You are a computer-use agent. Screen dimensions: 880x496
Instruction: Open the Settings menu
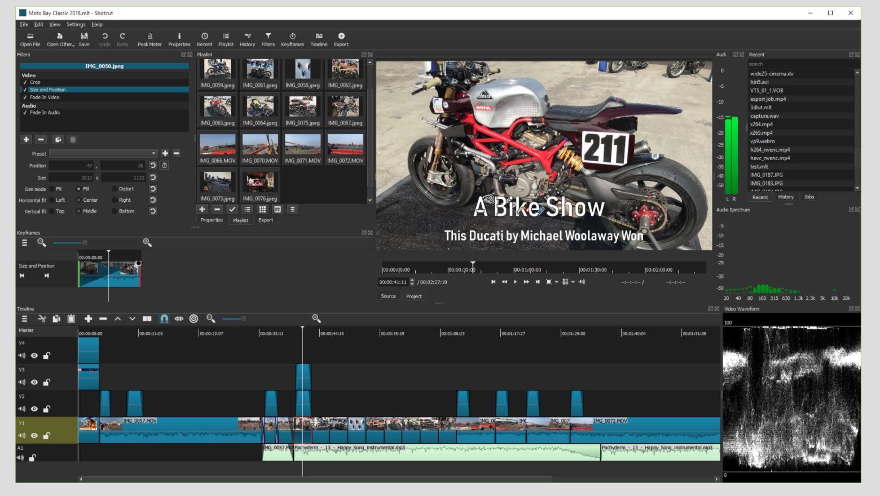tap(76, 24)
